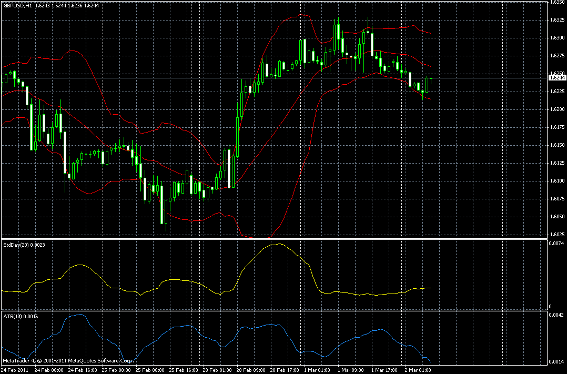This screenshot has height=374, width=567.
Task: Click the 1.6125 price axis value
Action: 557,163
